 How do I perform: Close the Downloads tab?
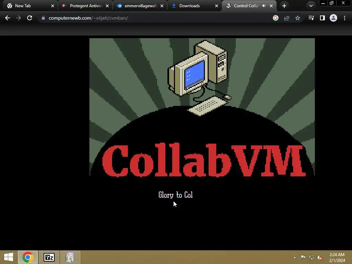[x=217, y=6]
